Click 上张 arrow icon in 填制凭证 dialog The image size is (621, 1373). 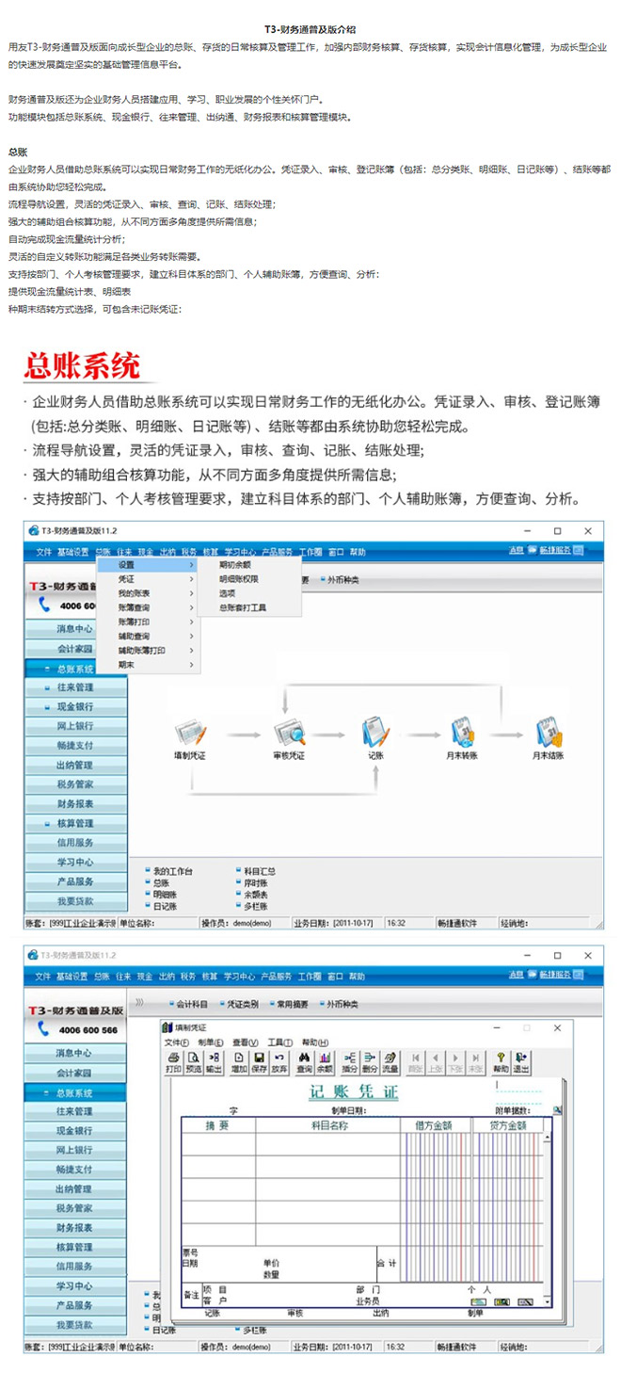point(435,1062)
